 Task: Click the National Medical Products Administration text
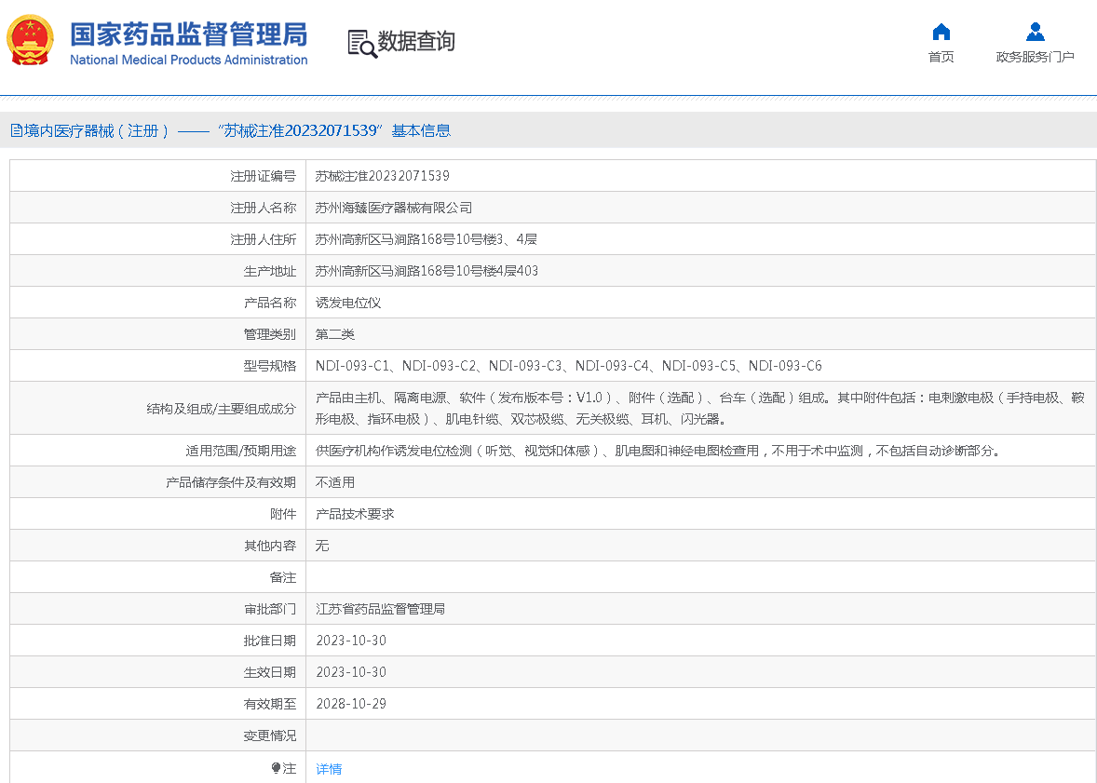click(x=188, y=61)
